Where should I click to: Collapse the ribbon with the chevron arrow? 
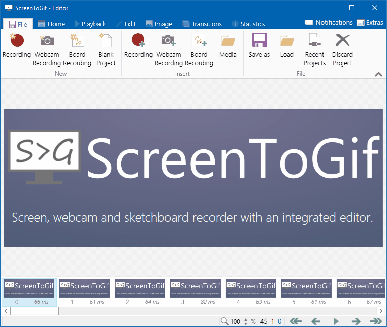(378, 74)
